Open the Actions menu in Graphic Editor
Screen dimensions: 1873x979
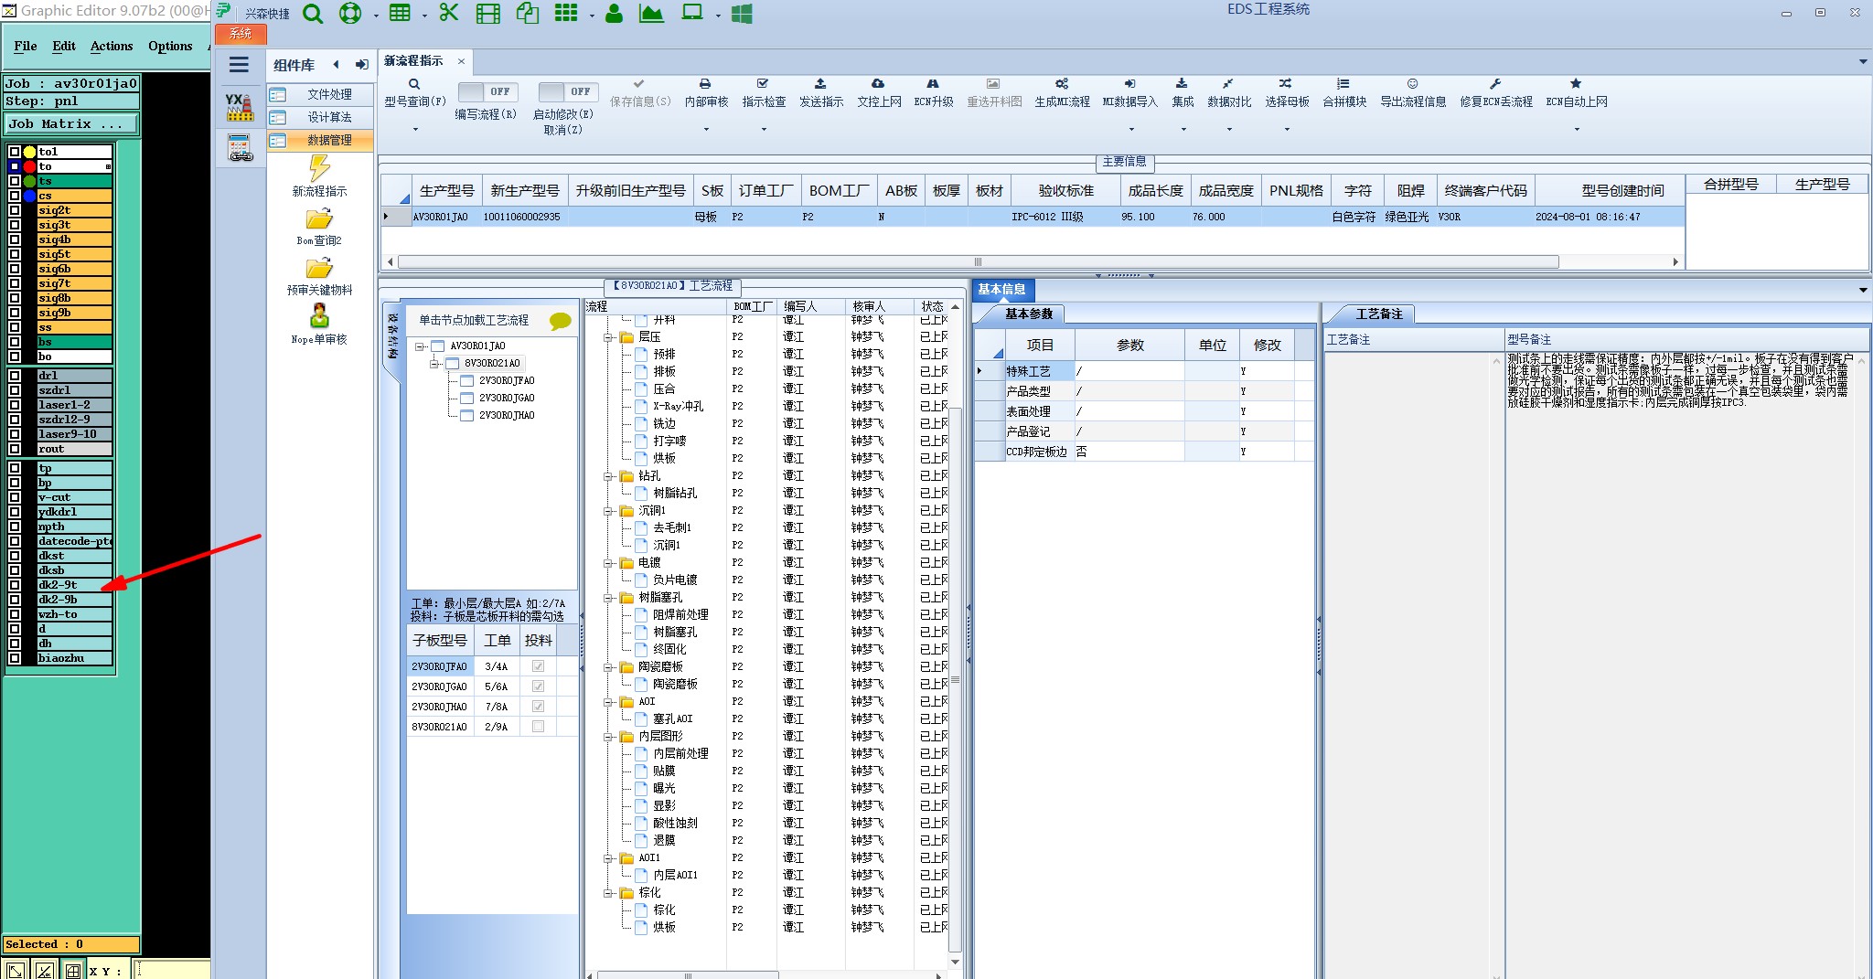pyautogui.click(x=112, y=46)
